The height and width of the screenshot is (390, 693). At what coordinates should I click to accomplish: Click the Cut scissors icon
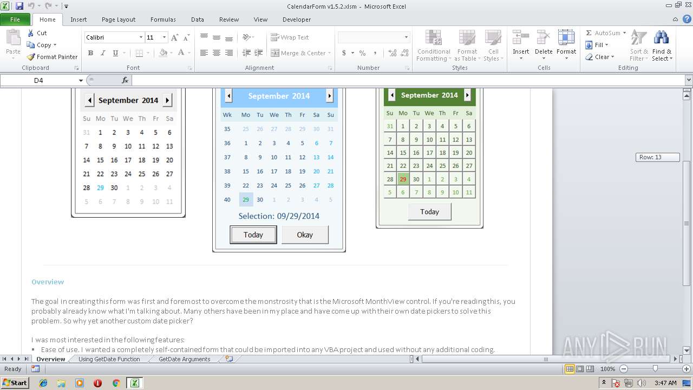click(31, 33)
